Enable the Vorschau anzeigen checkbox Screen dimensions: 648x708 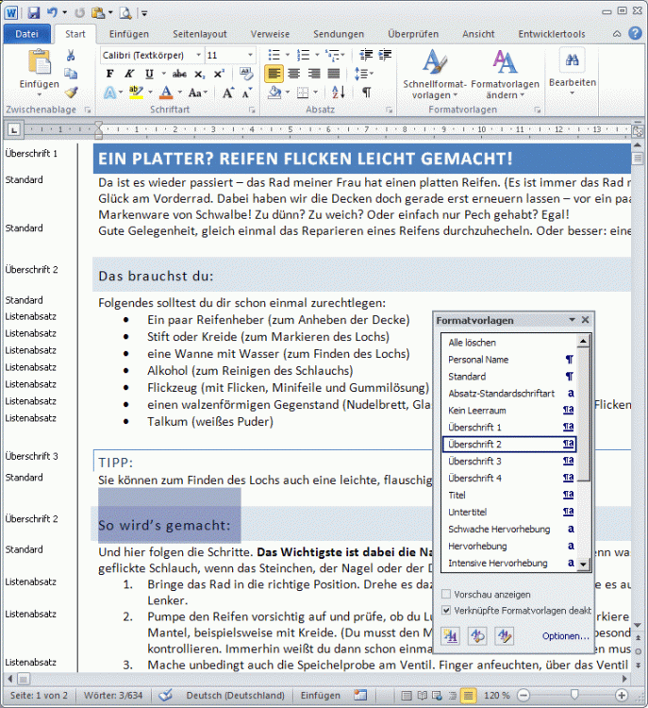pyautogui.click(x=446, y=595)
